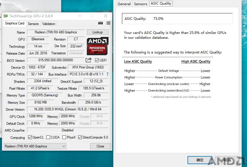
Task: Click the Memory Size field 8192 MB
Action: (x=40, y=102)
